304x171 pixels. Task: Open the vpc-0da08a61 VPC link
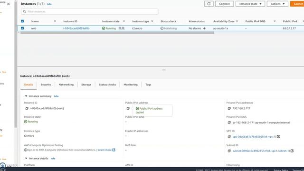point(254,137)
